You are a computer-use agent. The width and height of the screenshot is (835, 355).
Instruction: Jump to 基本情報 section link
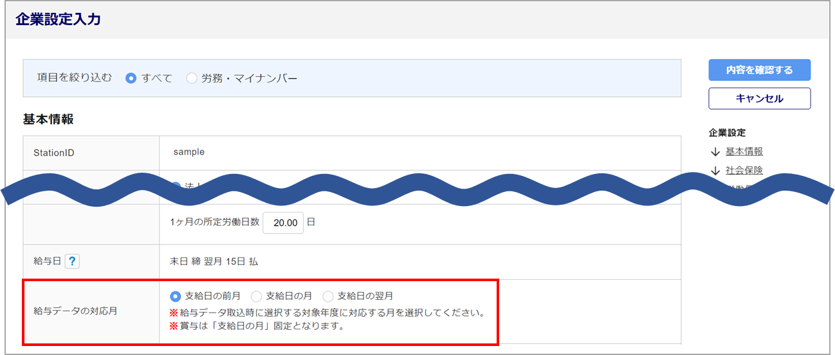coord(744,152)
